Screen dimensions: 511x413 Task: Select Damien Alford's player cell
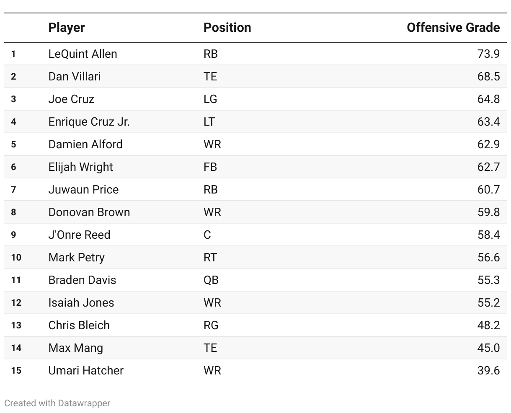[85, 145]
